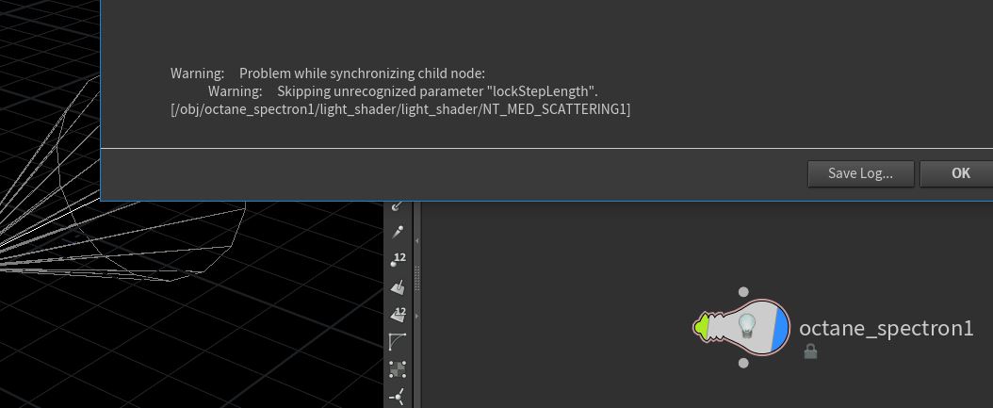
Task: Select the tilted plane with pin icon
Action: pos(398,287)
